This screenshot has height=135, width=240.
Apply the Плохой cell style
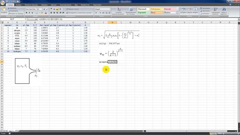tap(170, 9)
